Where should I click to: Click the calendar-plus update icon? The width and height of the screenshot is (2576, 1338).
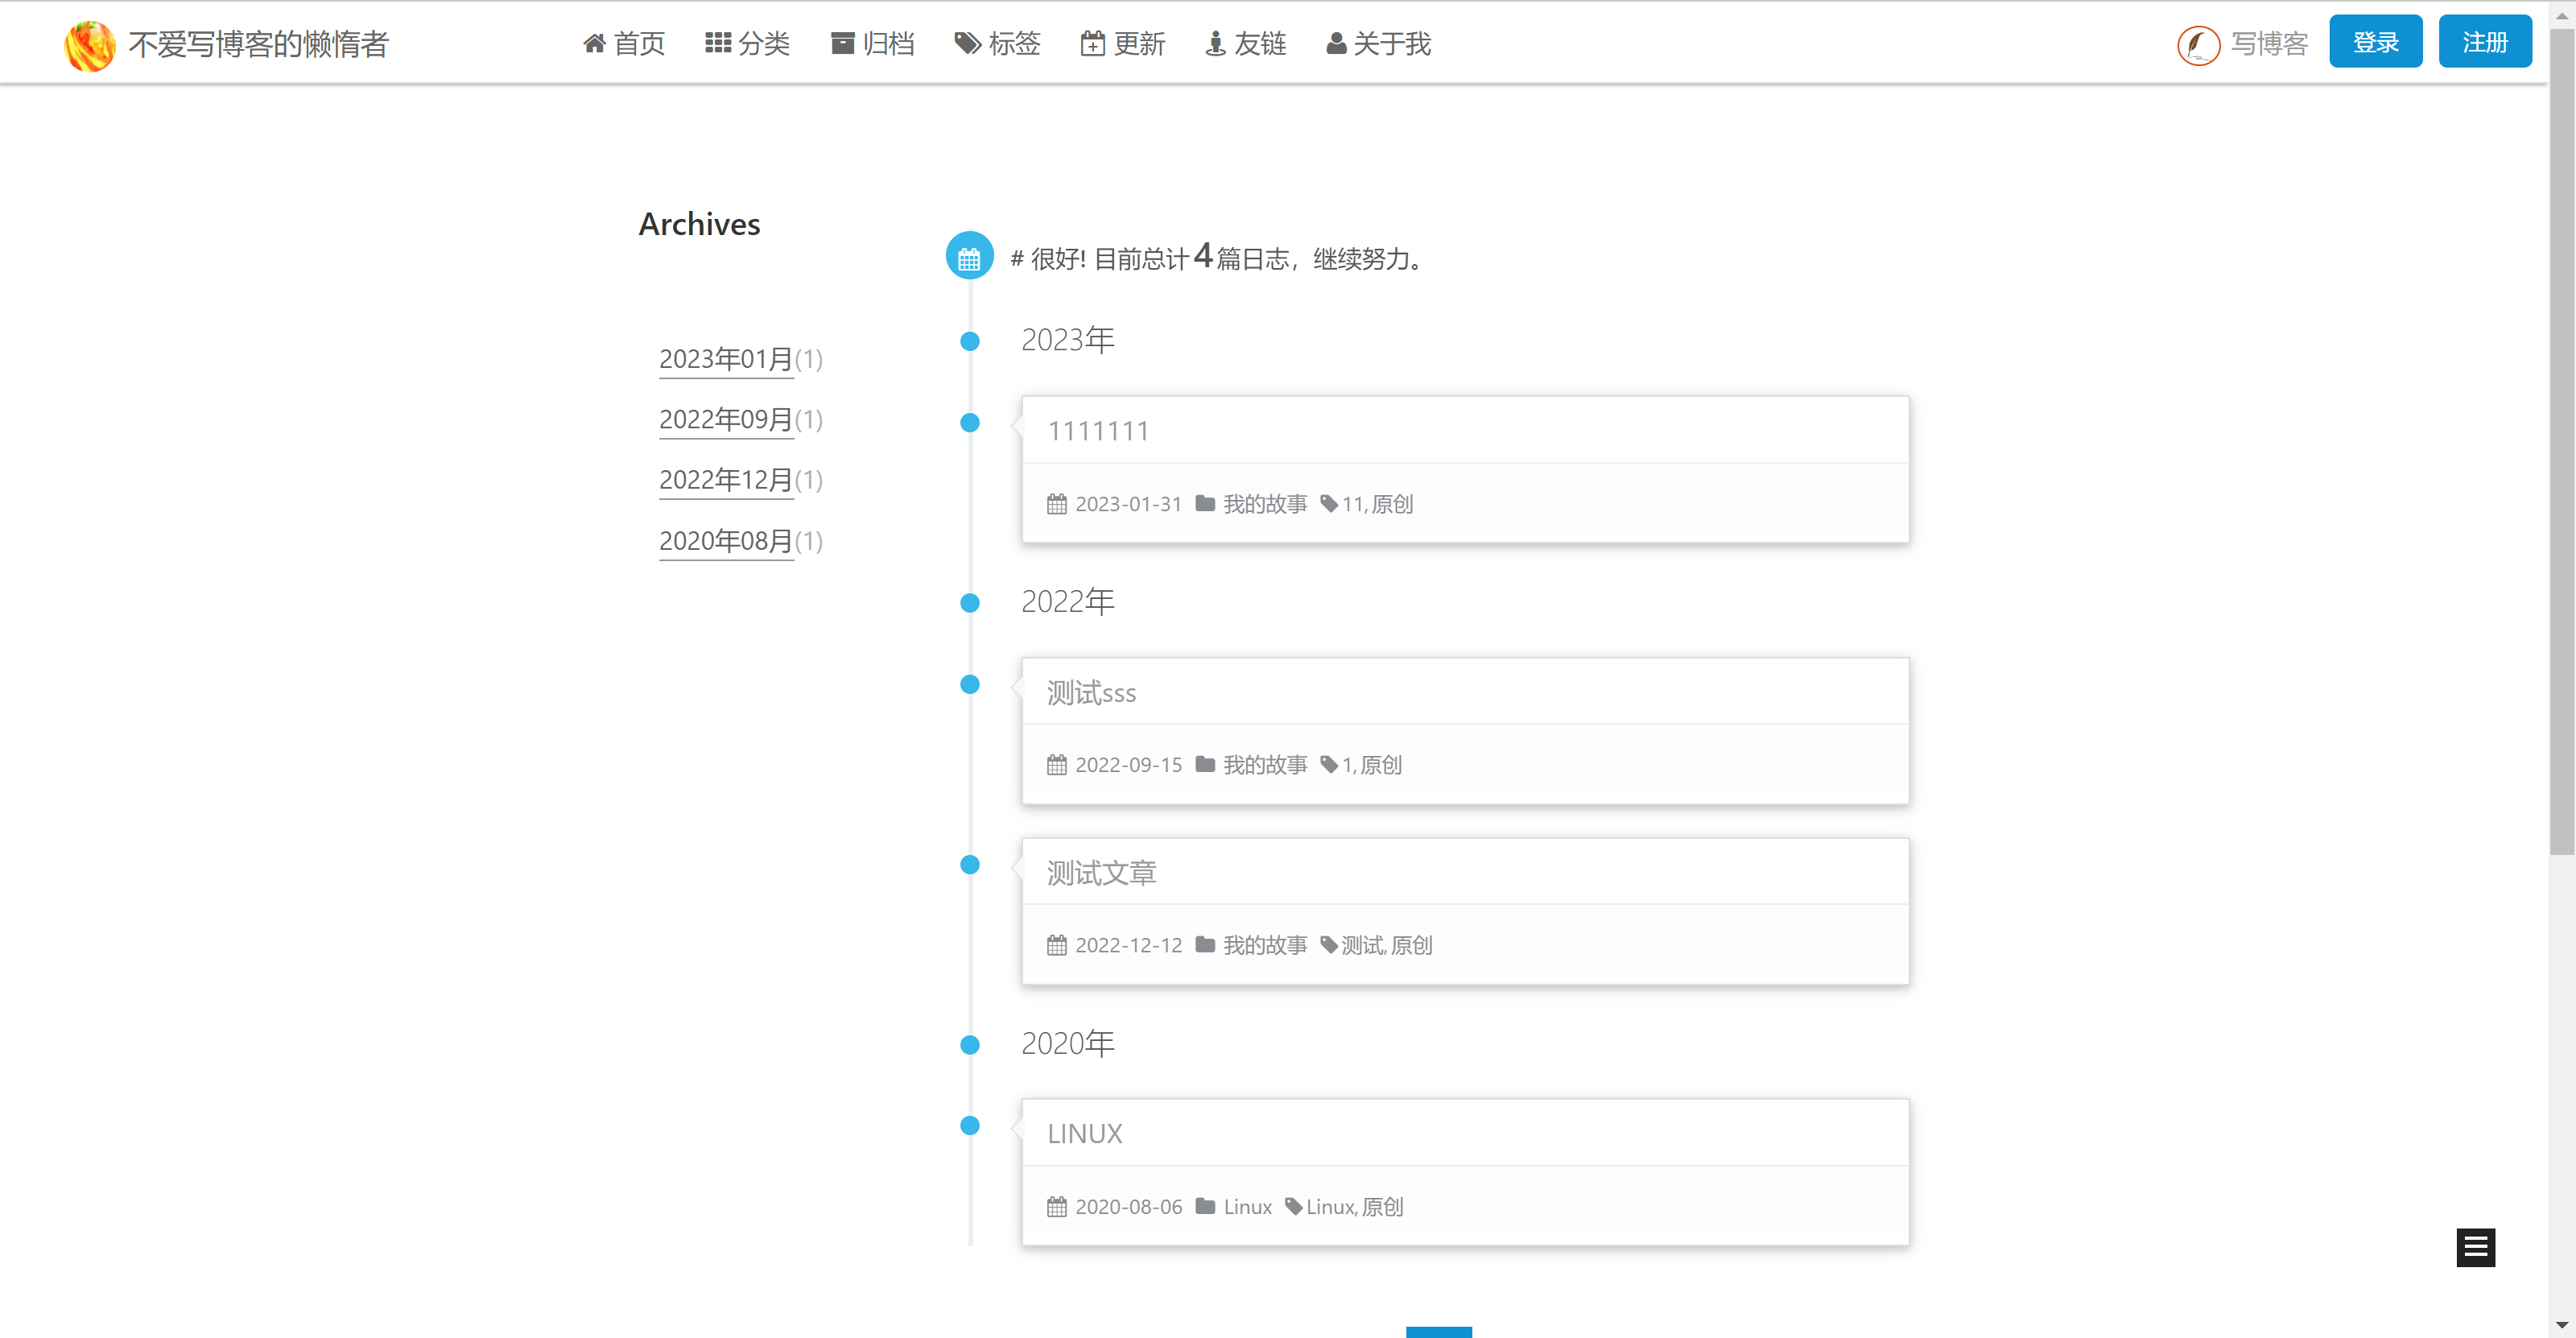coord(1092,43)
